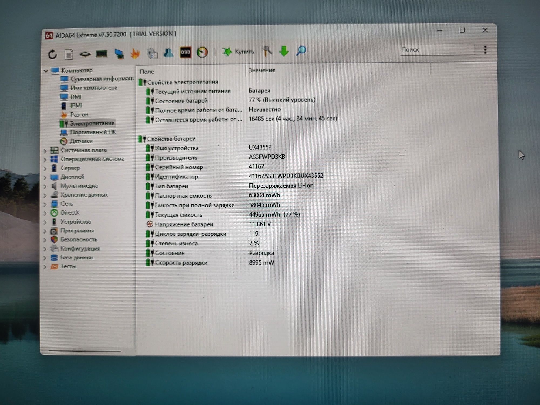Select the Производитель row
This screenshot has height=405, width=540.
[215, 157]
